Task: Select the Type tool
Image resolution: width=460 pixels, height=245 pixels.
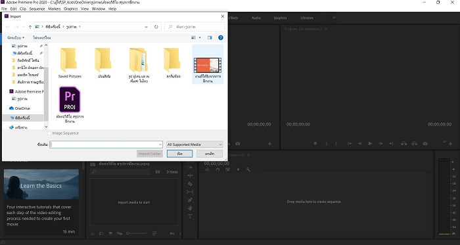Action: point(190,216)
